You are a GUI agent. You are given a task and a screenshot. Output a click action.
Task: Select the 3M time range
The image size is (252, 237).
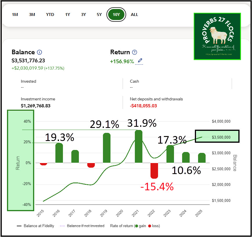(32, 15)
